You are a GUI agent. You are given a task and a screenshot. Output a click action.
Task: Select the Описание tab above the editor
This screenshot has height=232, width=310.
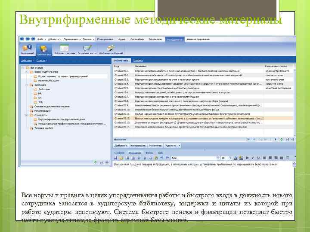[135, 153]
